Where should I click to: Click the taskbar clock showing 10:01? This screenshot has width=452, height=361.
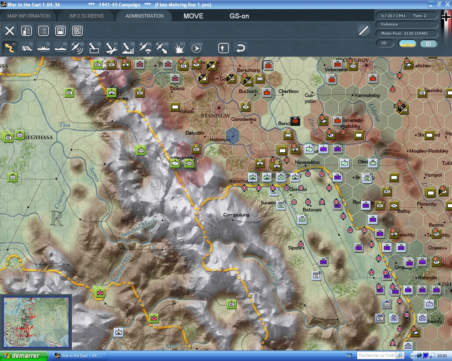tap(442, 356)
